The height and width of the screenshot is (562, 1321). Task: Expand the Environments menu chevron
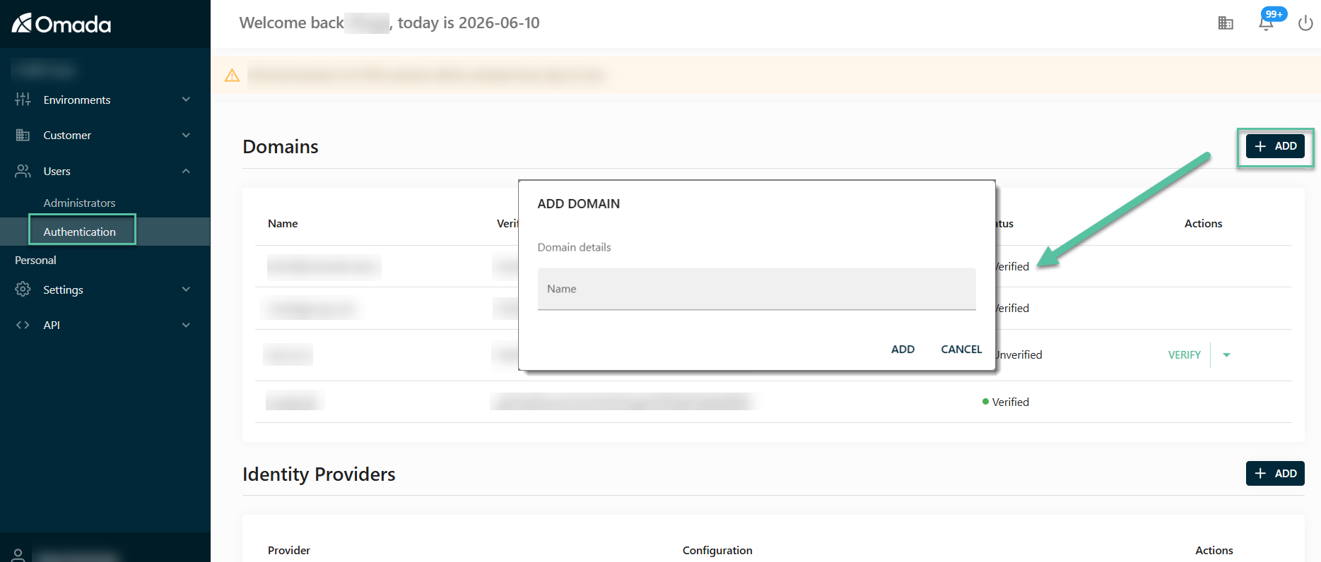click(186, 100)
